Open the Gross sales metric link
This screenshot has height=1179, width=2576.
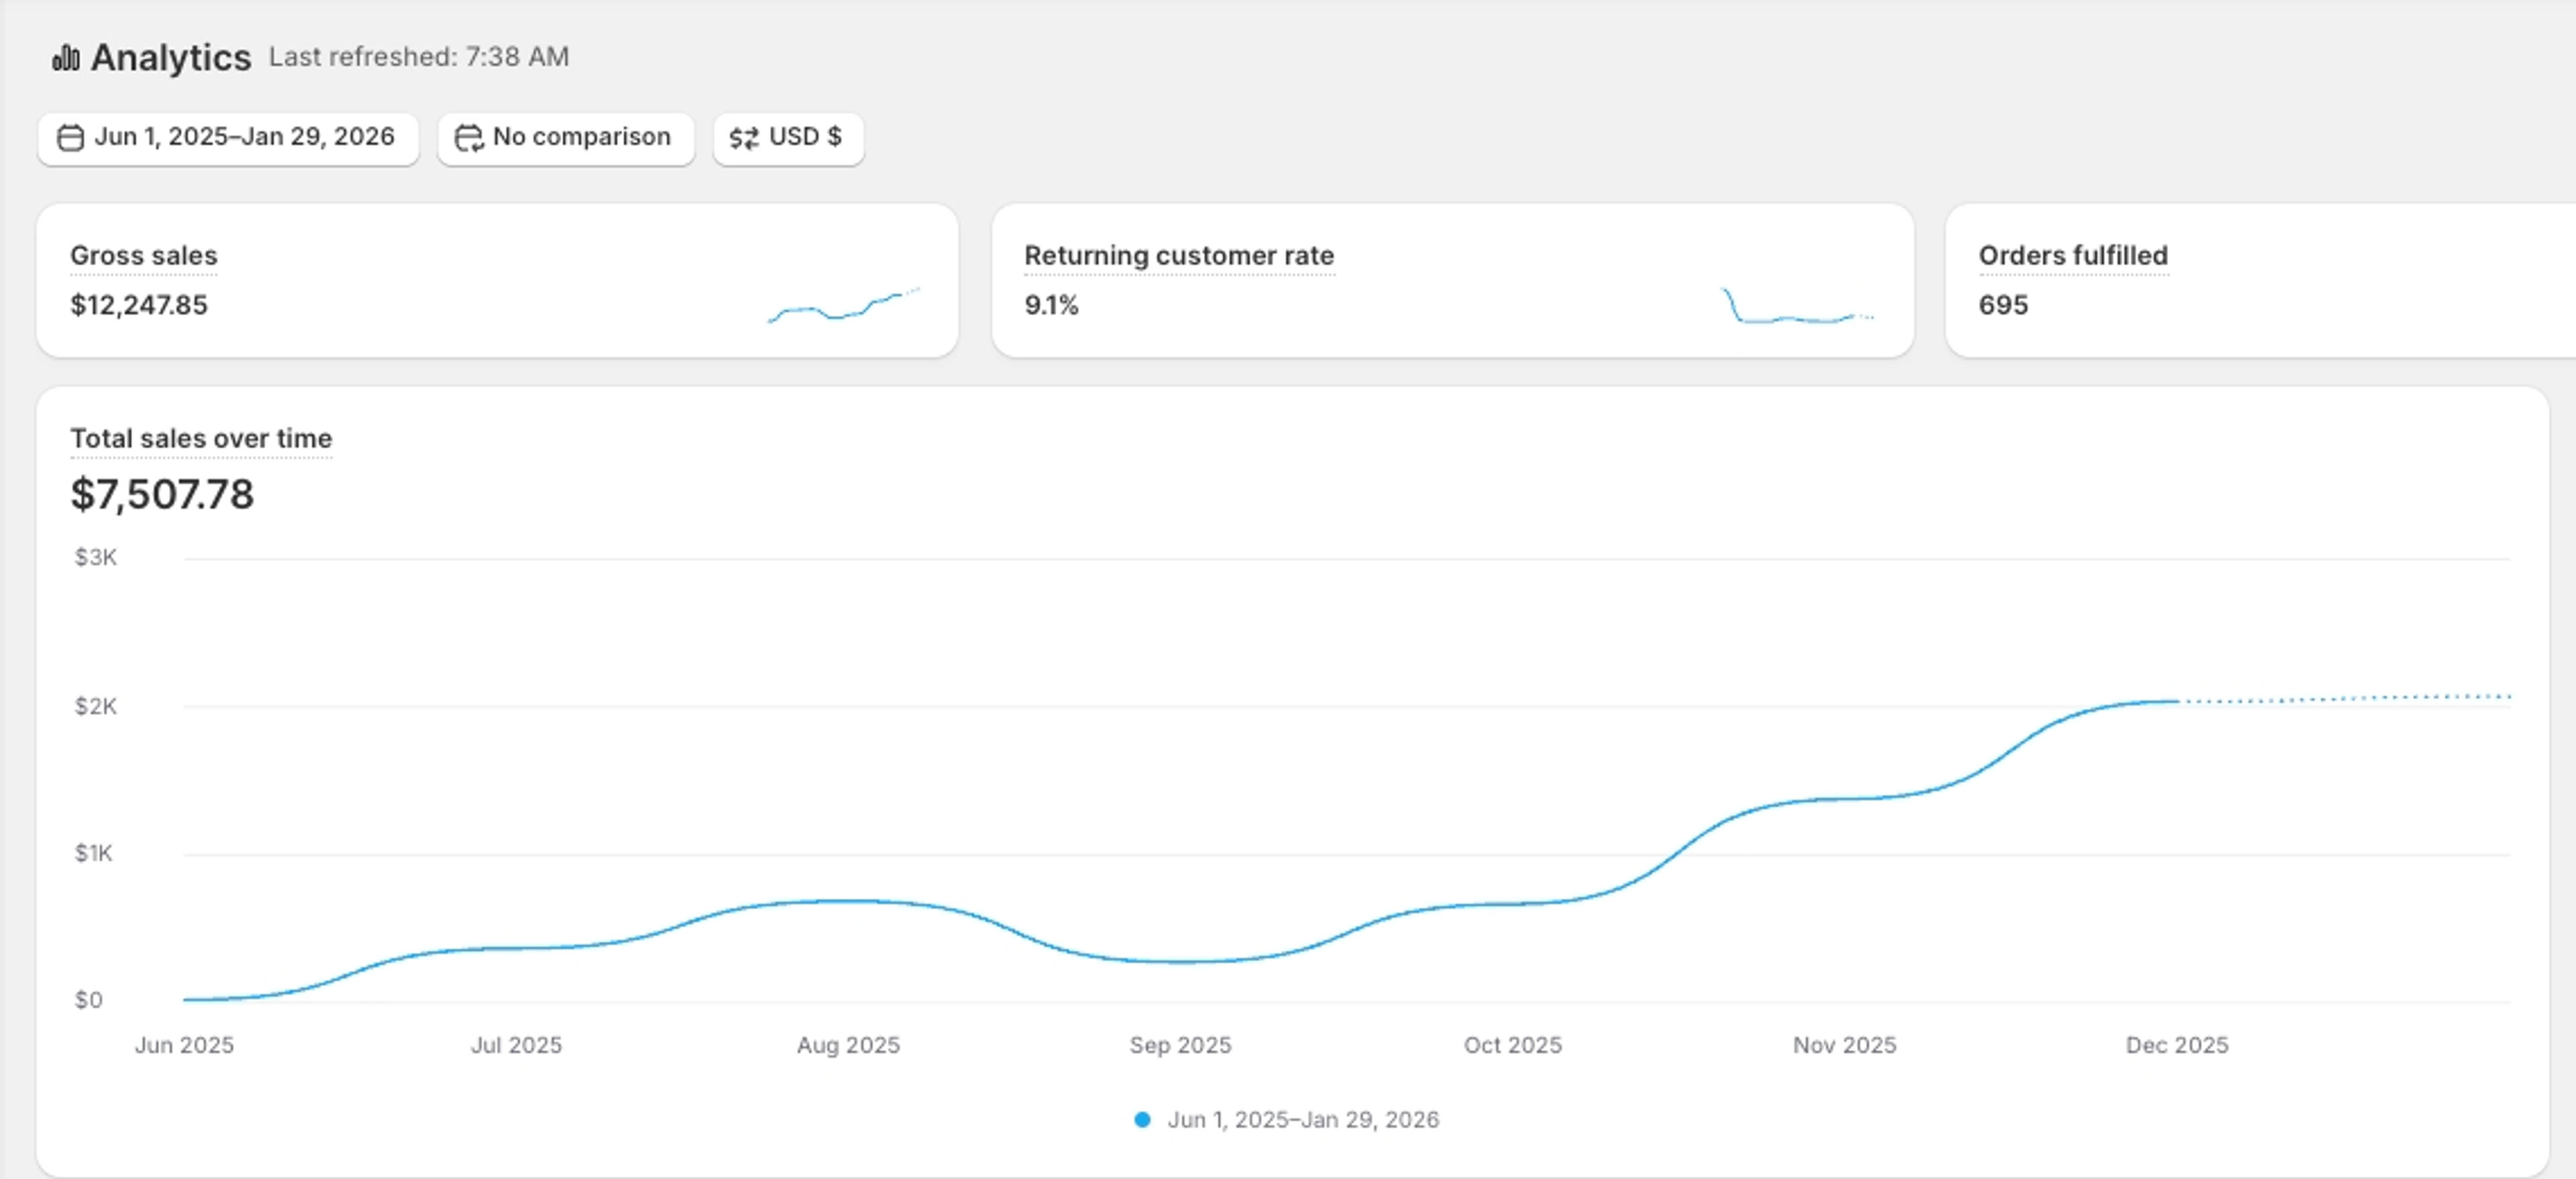(x=144, y=256)
